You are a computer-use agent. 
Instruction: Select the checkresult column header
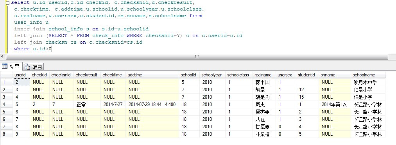click(x=87, y=75)
